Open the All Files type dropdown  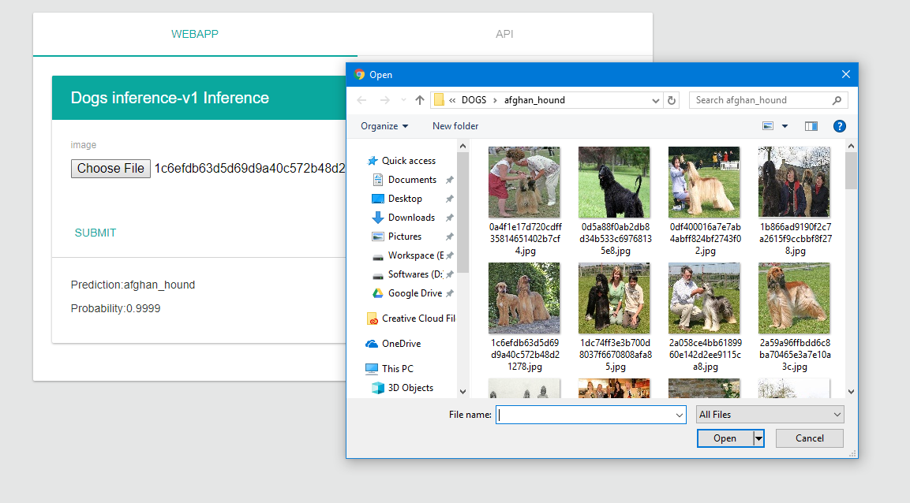pyautogui.click(x=770, y=415)
